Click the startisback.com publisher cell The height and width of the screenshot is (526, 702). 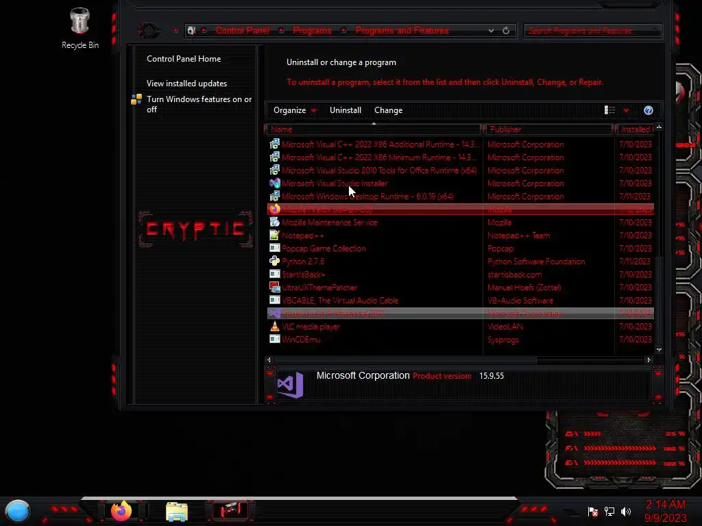[x=514, y=274]
